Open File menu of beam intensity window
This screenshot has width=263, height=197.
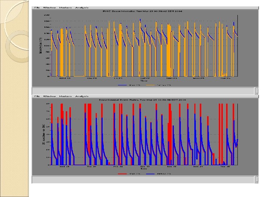pyautogui.click(x=37, y=8)
